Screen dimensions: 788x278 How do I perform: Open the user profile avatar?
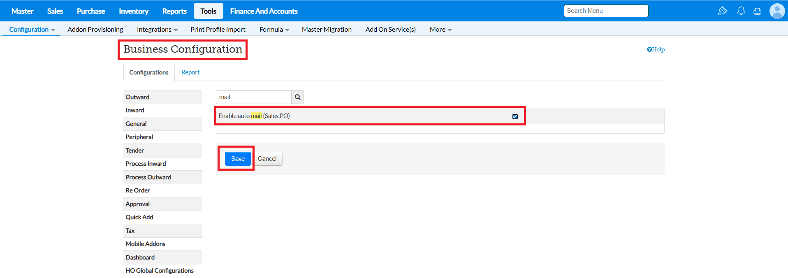pyautogui.click(x=777, y=11)
